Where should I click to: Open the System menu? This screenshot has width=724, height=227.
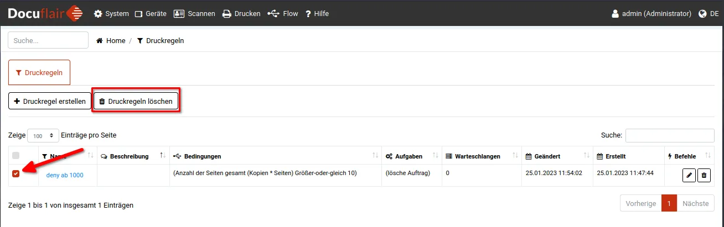click(x=111, y=14)
